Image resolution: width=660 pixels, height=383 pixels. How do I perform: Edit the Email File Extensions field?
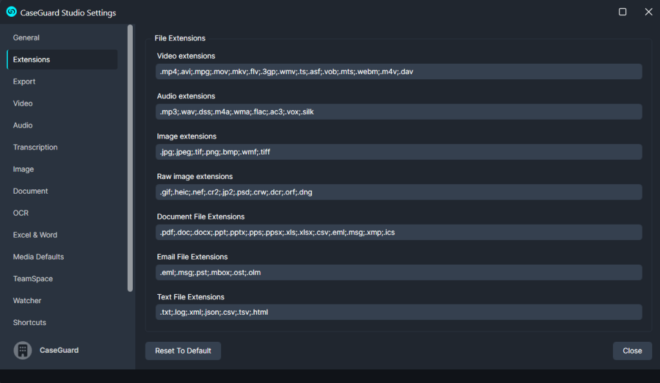pos(399,272)
